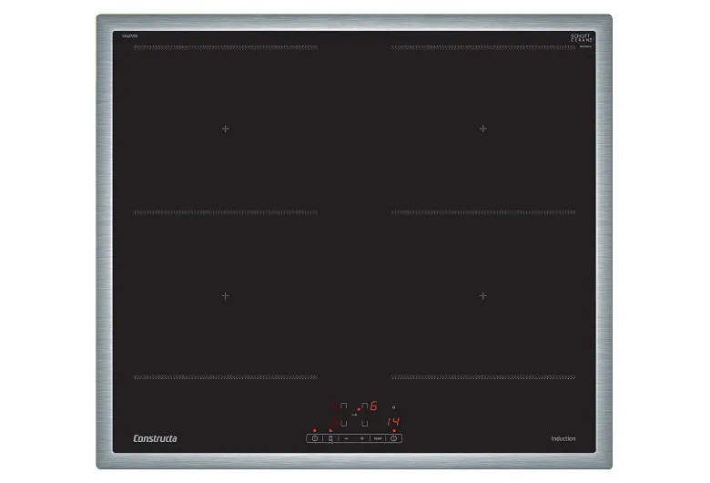
Task: Tap the red timer value 14
Action: click(393, 422)
